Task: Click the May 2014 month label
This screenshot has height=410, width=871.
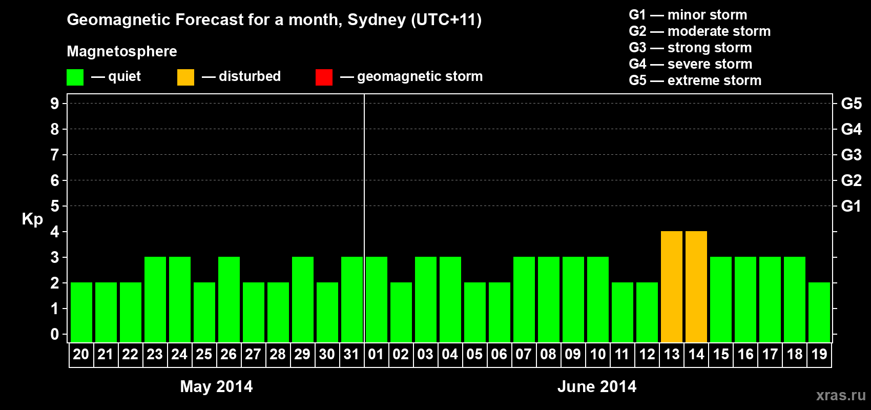Action: pyautogui.click(x=216, y=386)
